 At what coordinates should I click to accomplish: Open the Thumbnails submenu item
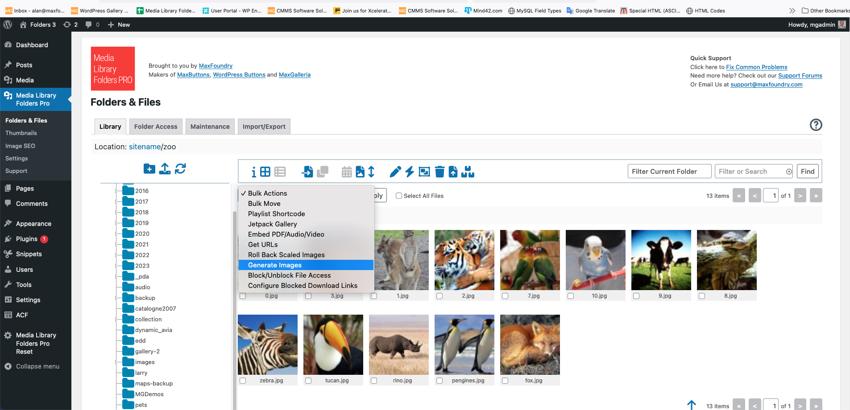(21, 133)
